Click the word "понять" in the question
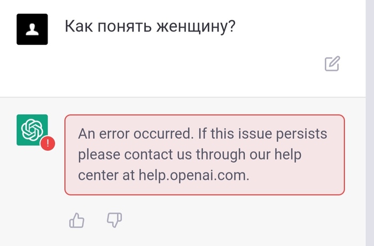 [124, 26]
